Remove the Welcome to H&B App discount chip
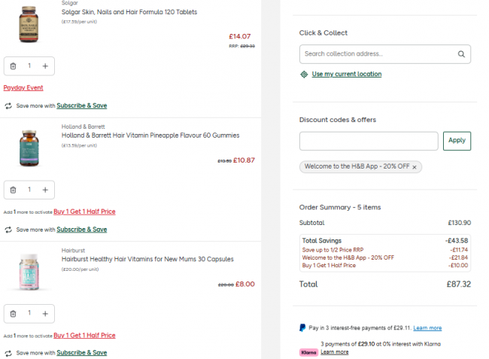 [x=414, y=167]
